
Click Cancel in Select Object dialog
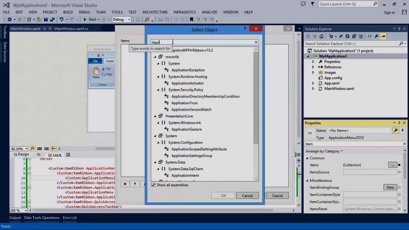[247, 196]
